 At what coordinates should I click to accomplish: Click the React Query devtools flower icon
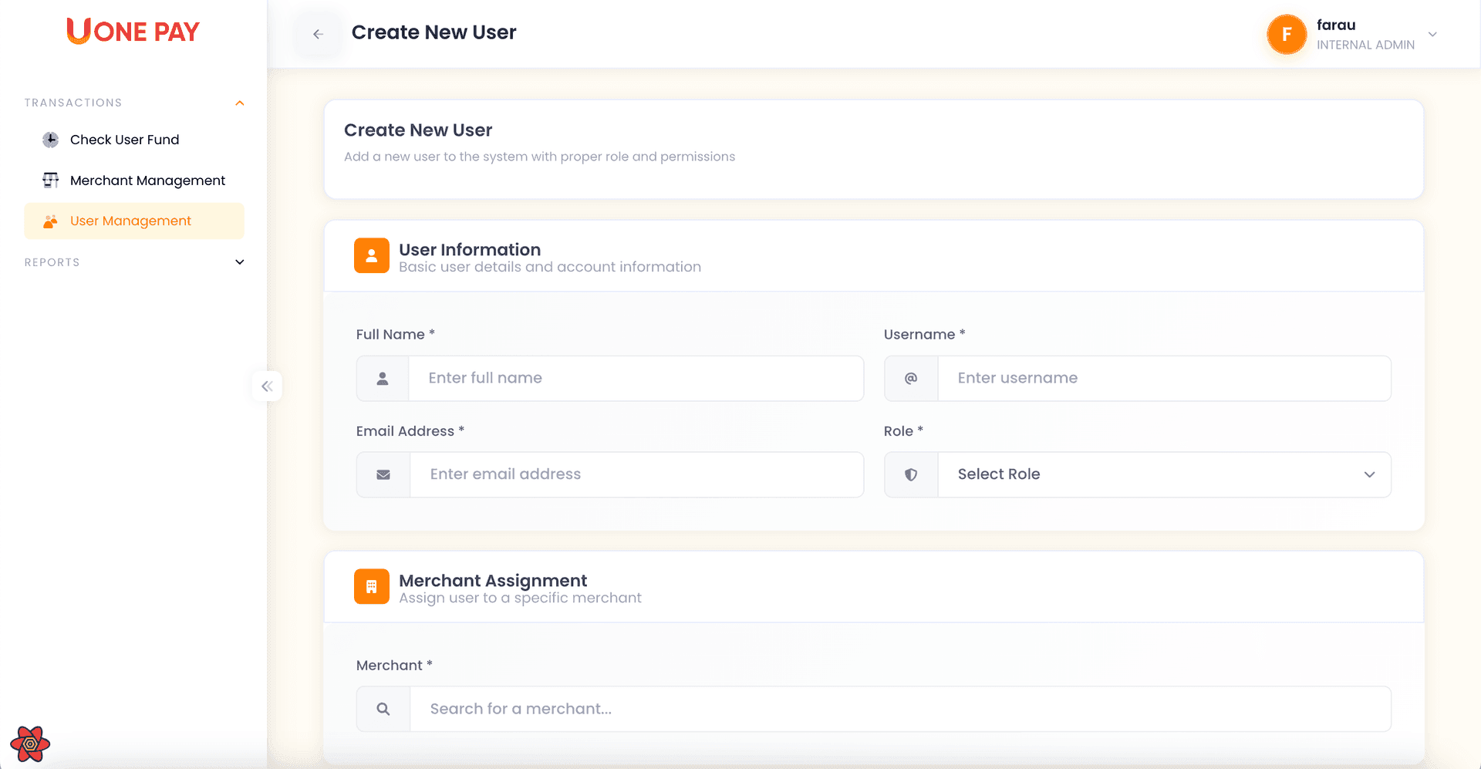pos(30,744)
